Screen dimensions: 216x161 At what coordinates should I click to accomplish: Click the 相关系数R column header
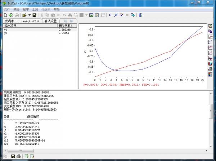(x=67, y=26)
